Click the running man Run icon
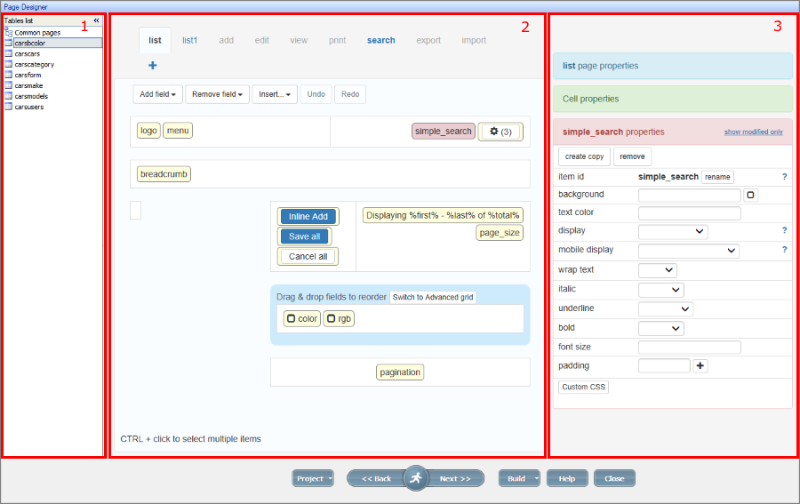This screenshot has height=504, width=800. [x=415, y=478]
